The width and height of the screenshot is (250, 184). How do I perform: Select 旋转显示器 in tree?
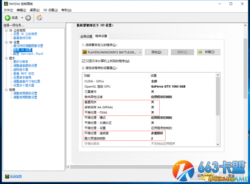tap(21, 70)
